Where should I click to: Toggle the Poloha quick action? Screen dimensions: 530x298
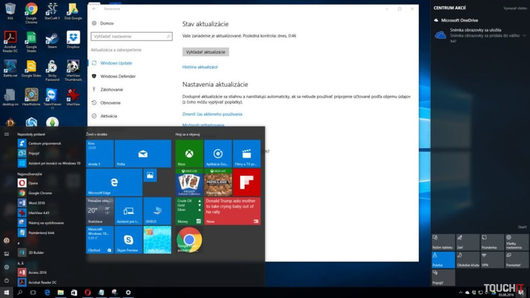click(443, 259)
